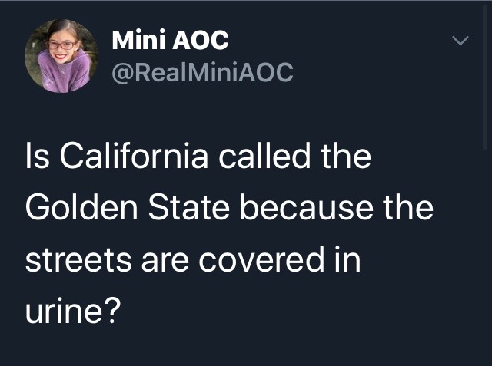Click the word streets in tweet text

pyautogui.click(x=78, y=260)
